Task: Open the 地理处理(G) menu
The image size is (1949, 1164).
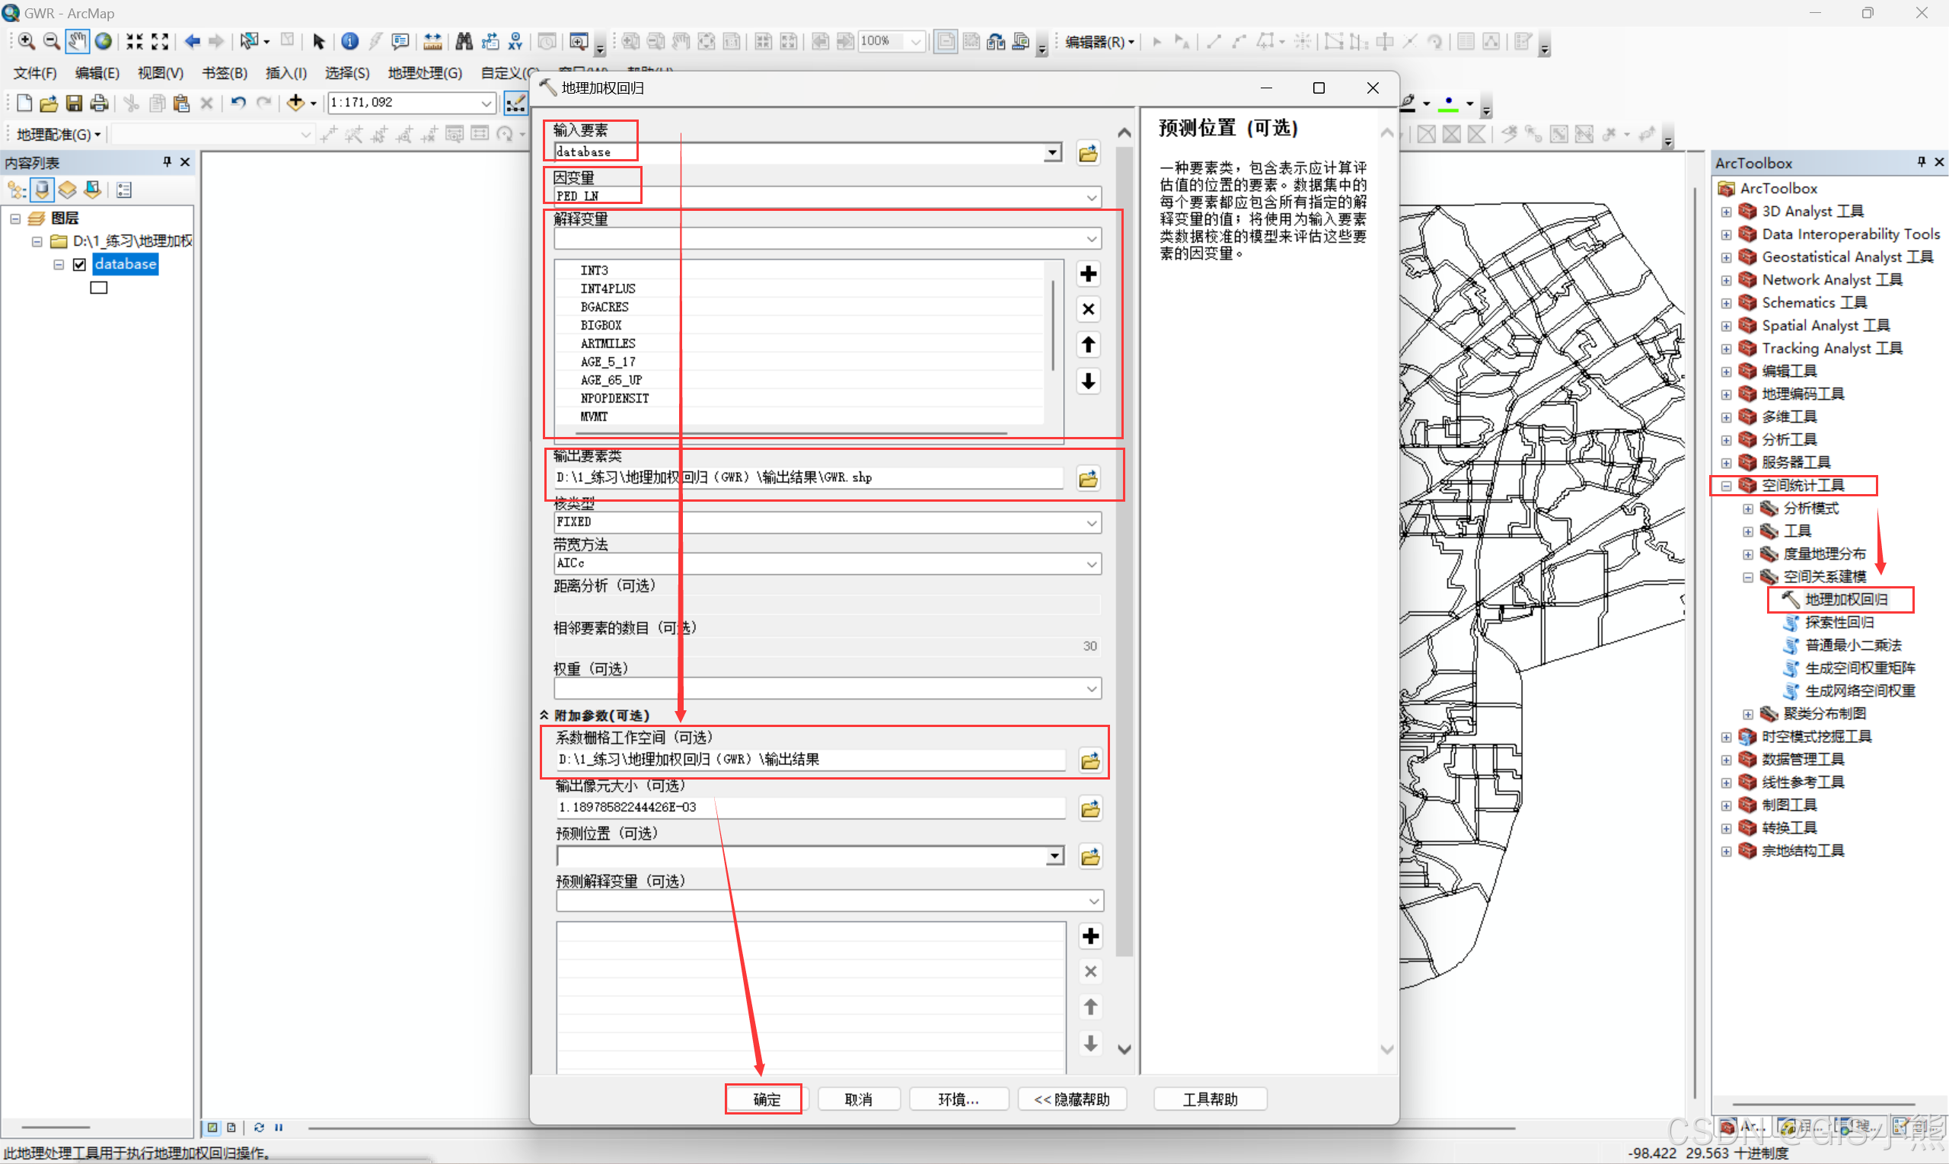Action: (424, 73)
